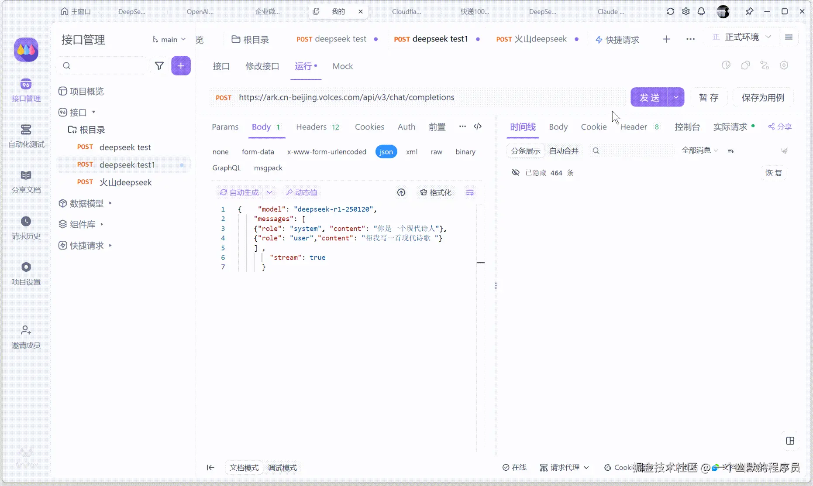Image resolution: width=813 pixels, height=486 pixels.
Task: Click the upload arrow icon above editor
Action: click(401, 192)
